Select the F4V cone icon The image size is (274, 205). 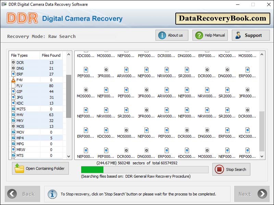click(x=13, y=80)
